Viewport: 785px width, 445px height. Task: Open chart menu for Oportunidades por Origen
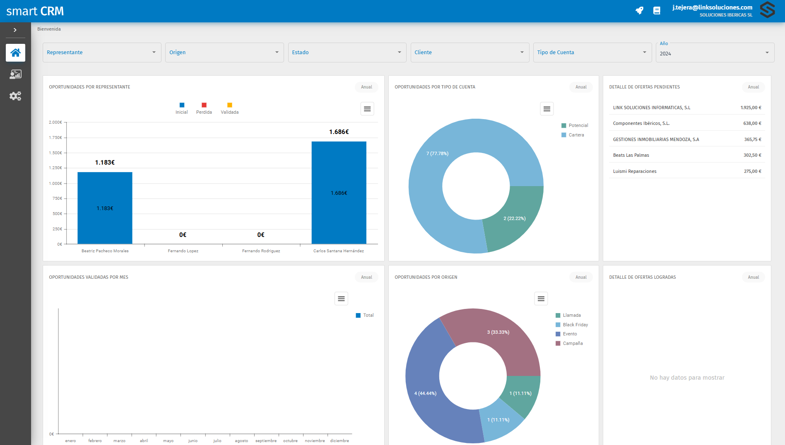pyautogui.click(x=541, y=299)
